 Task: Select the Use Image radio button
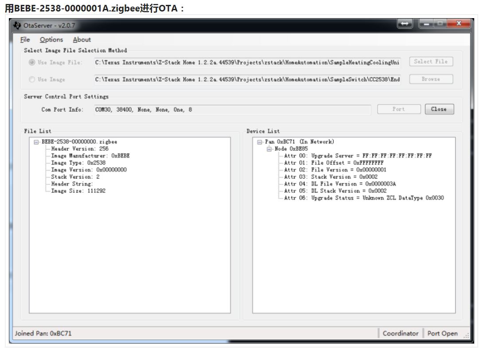(32, 80)
